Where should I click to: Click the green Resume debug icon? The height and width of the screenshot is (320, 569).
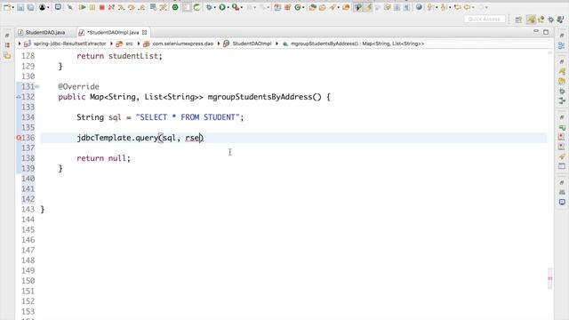point(83,7)
